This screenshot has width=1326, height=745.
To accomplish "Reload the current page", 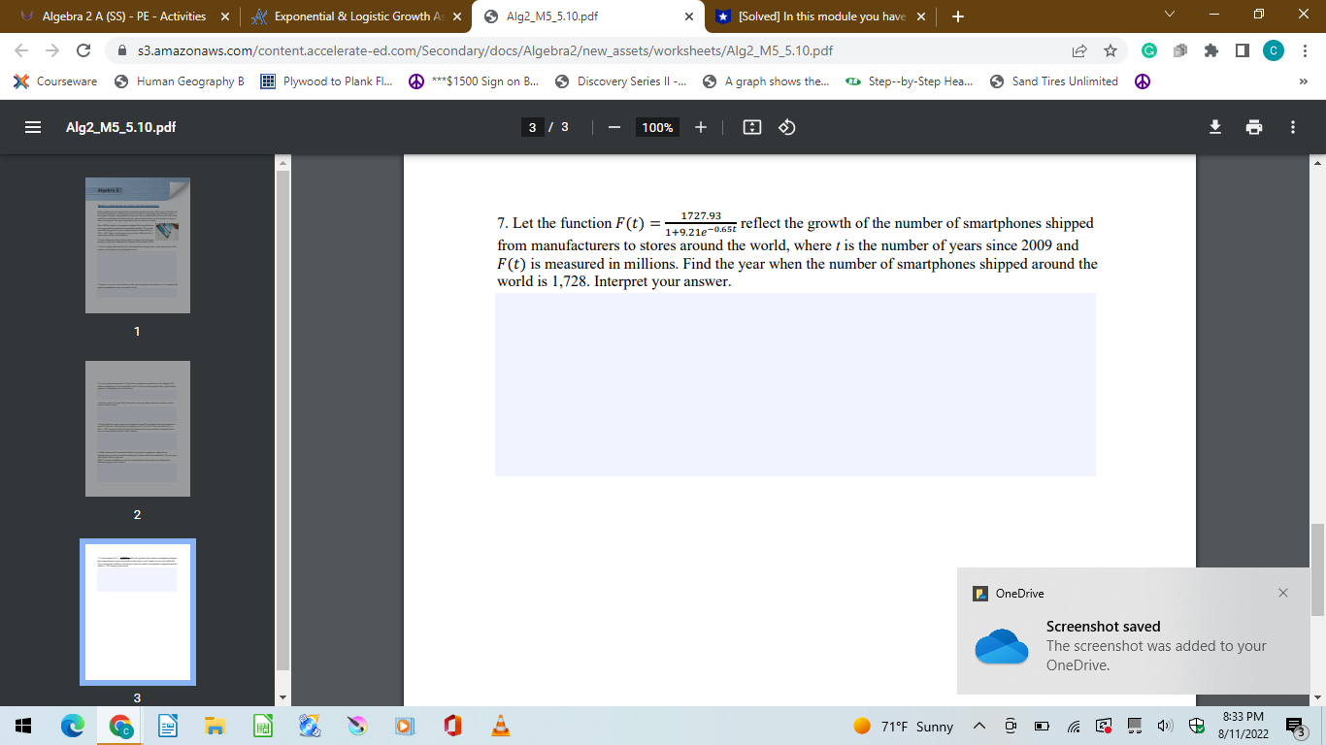I will click(83, 50).
